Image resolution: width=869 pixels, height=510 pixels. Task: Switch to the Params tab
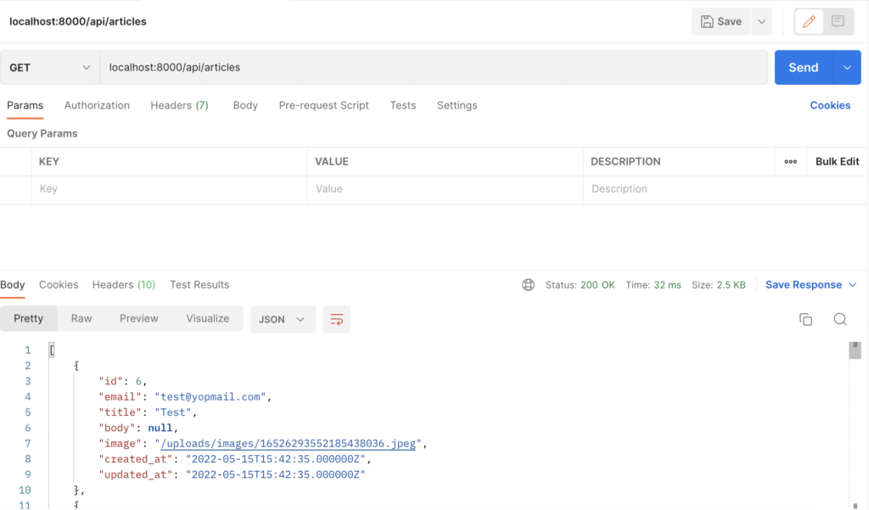[x=25, y=105]
